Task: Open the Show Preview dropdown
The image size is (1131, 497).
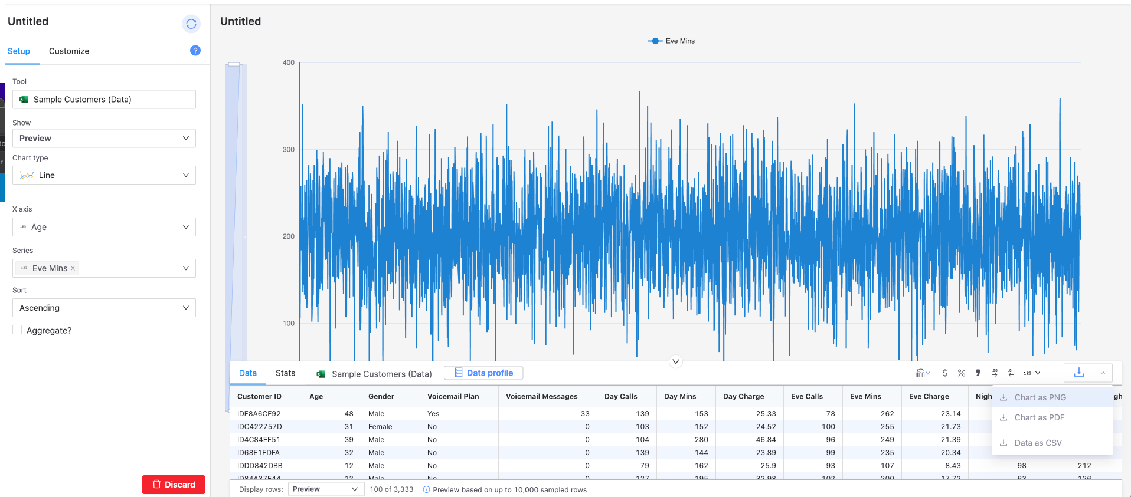Action: click(x=104, y=138)
